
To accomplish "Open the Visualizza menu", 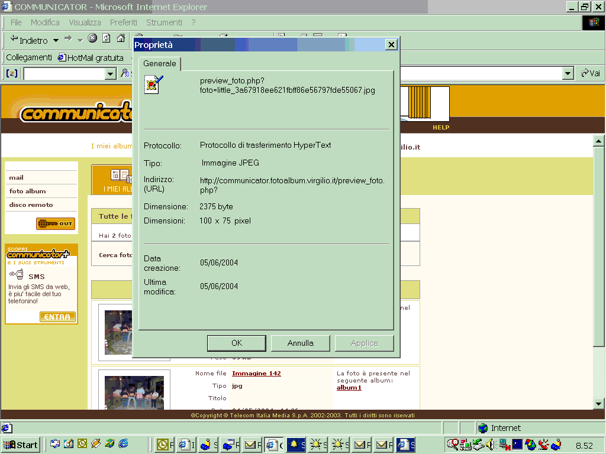I will click(x=85, y=22).
